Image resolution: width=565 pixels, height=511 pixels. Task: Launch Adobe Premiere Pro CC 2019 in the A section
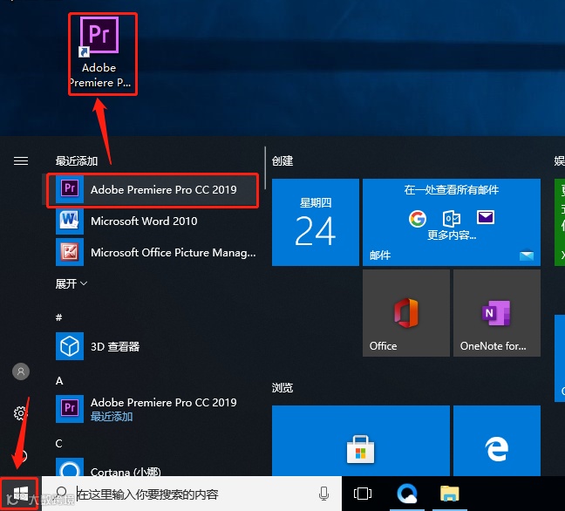[x=153, y=409]
